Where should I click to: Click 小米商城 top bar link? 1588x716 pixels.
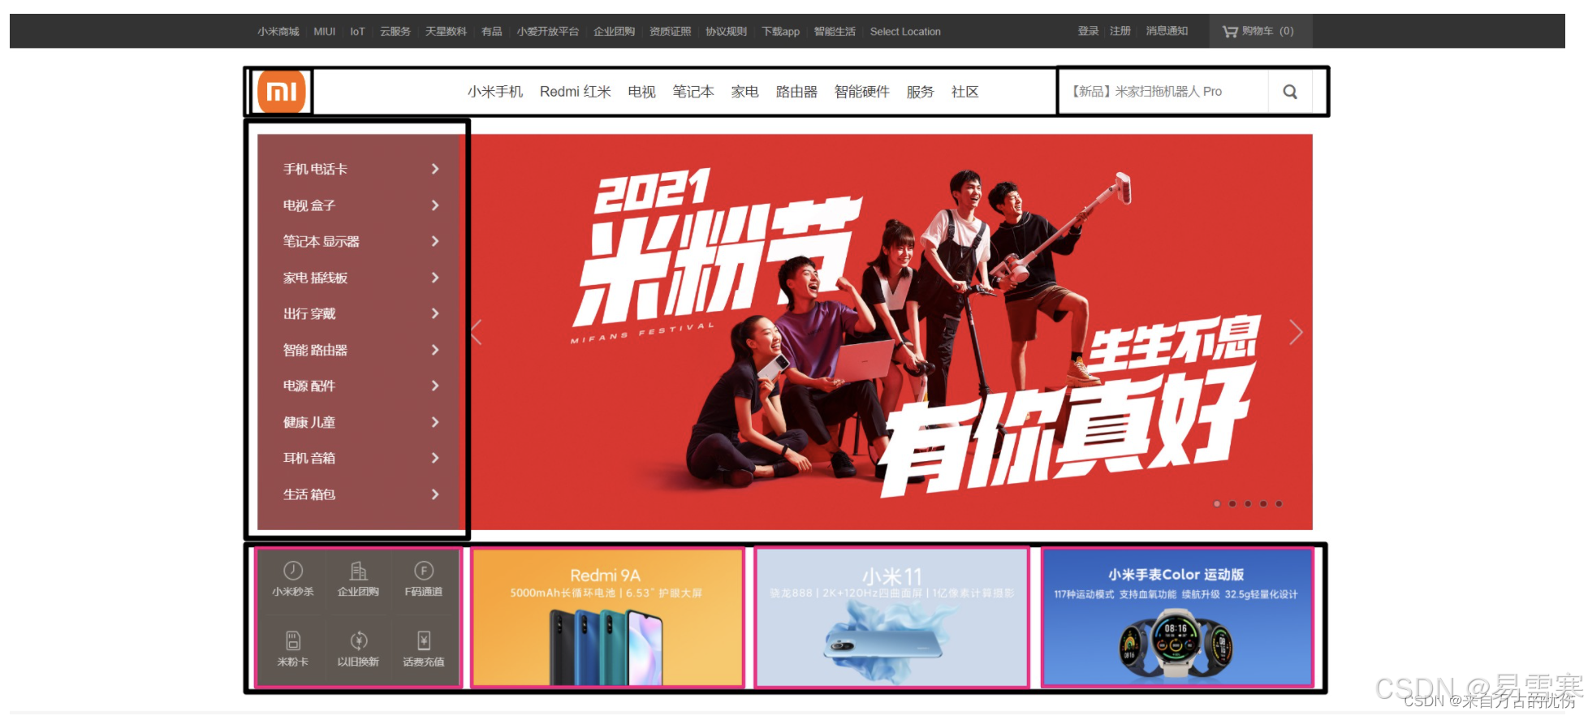(x=278, y=32)
